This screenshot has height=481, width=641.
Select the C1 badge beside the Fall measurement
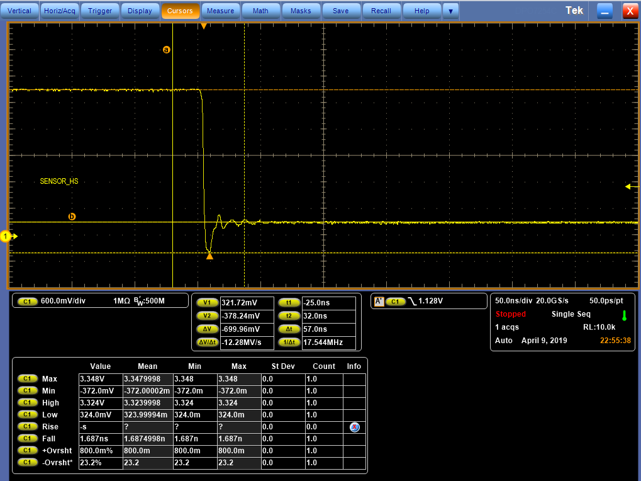point(27,438)
